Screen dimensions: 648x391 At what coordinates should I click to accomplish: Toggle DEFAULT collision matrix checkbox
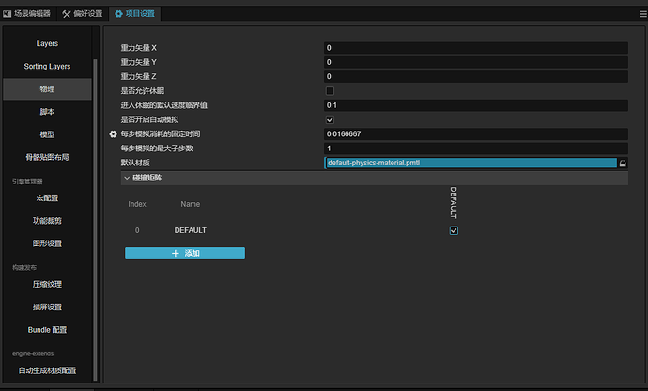454,230
